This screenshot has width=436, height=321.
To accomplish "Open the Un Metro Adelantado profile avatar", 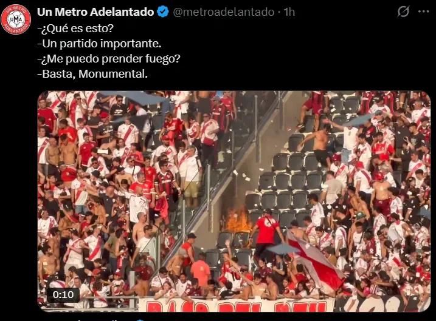I will 16,19.
